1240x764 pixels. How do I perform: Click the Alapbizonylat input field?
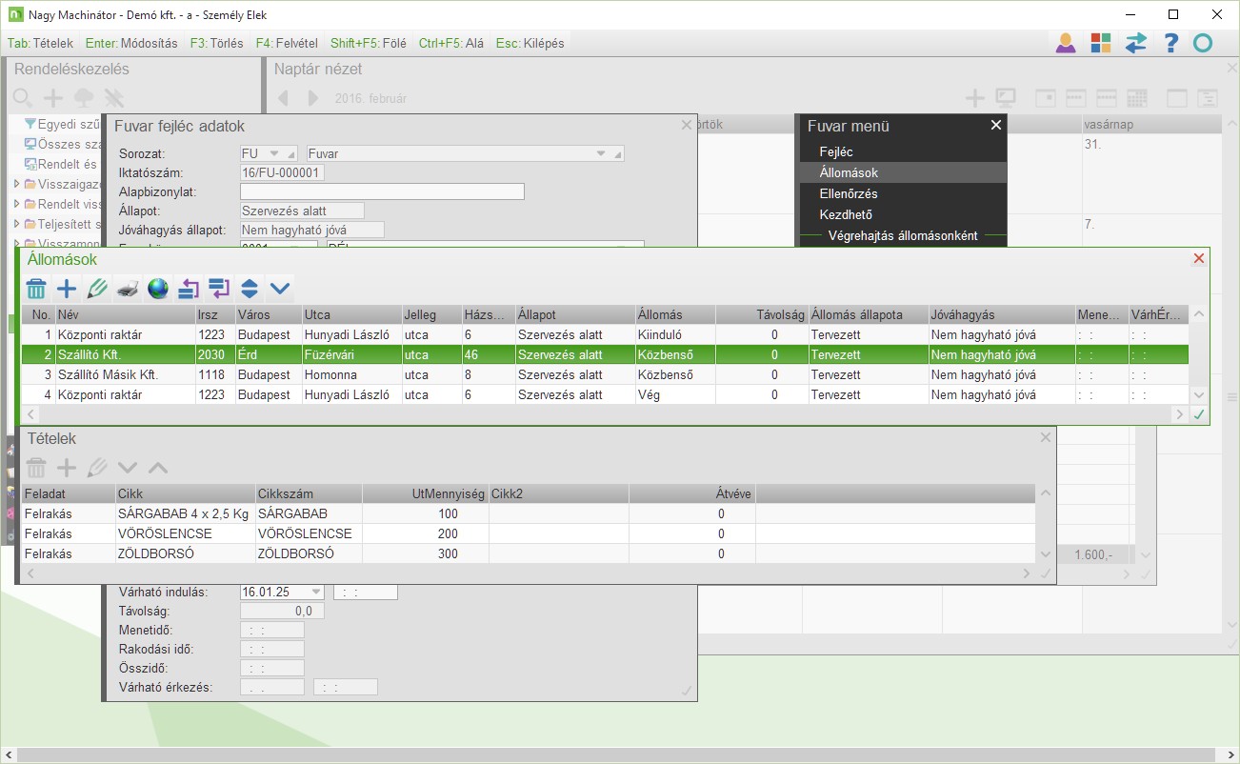point(382,191)
